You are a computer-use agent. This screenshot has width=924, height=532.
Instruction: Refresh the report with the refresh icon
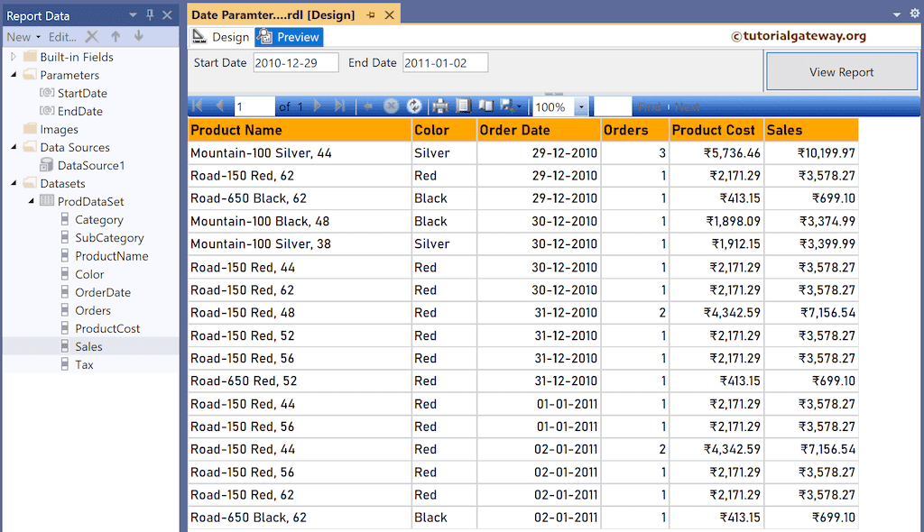click(414, 105)
